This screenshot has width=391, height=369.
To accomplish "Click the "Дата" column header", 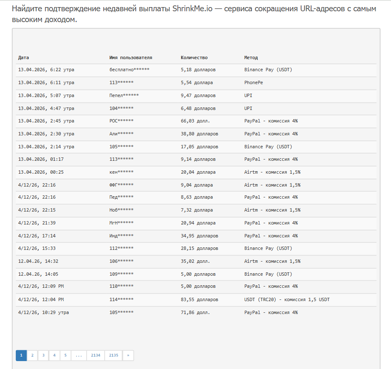I will [24, 57].
